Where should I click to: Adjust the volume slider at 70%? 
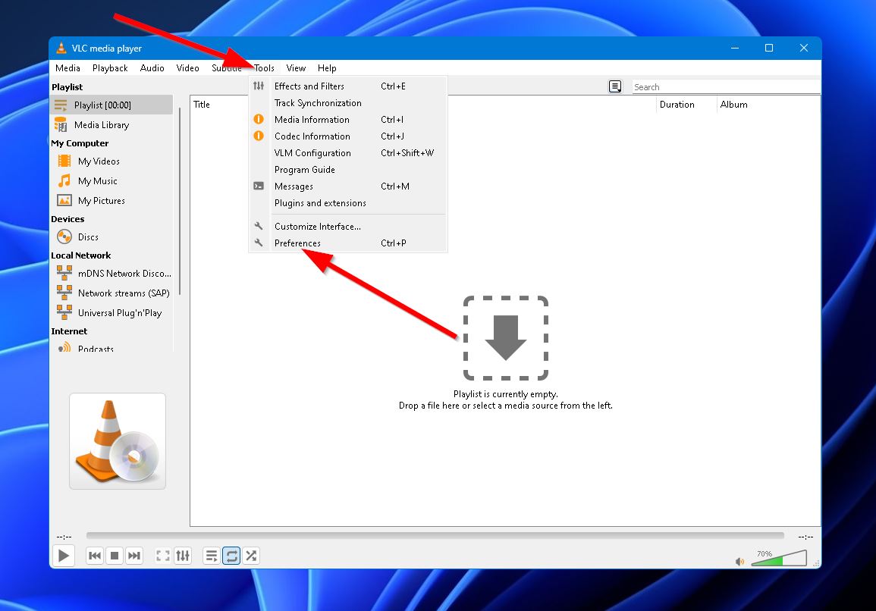point(780,558)
